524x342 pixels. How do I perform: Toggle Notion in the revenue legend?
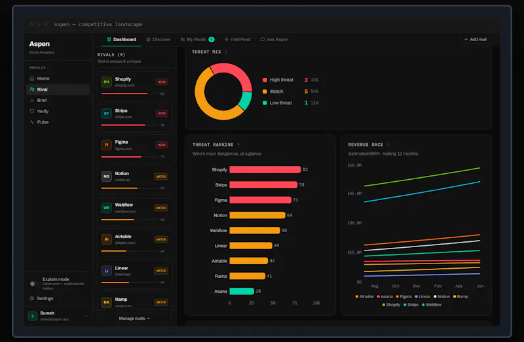coord(441,297)
